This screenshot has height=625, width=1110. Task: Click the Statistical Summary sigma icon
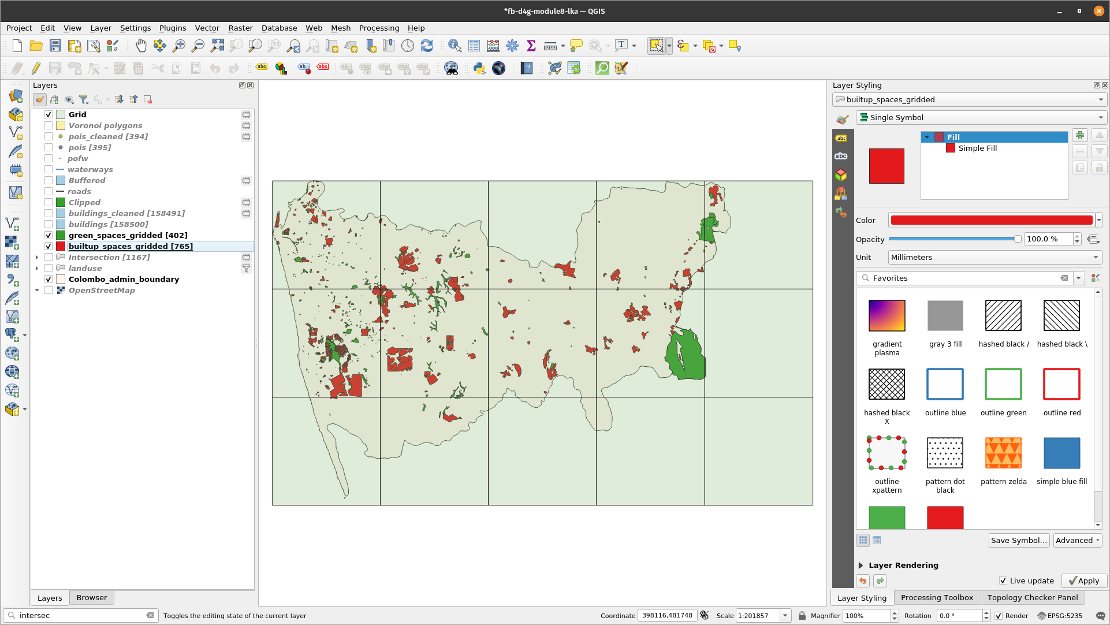(531, 46)
